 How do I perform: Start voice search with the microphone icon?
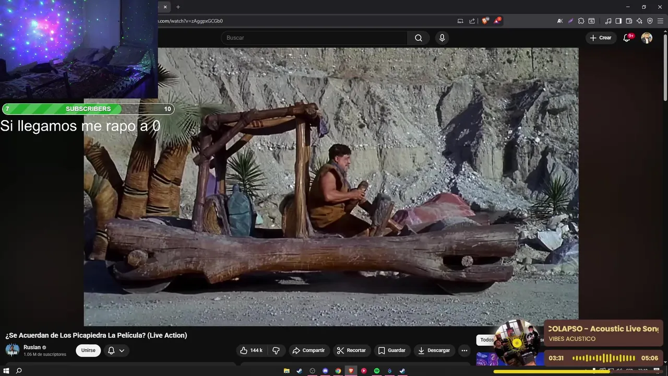pyautogui.click(x=442, y=38)
